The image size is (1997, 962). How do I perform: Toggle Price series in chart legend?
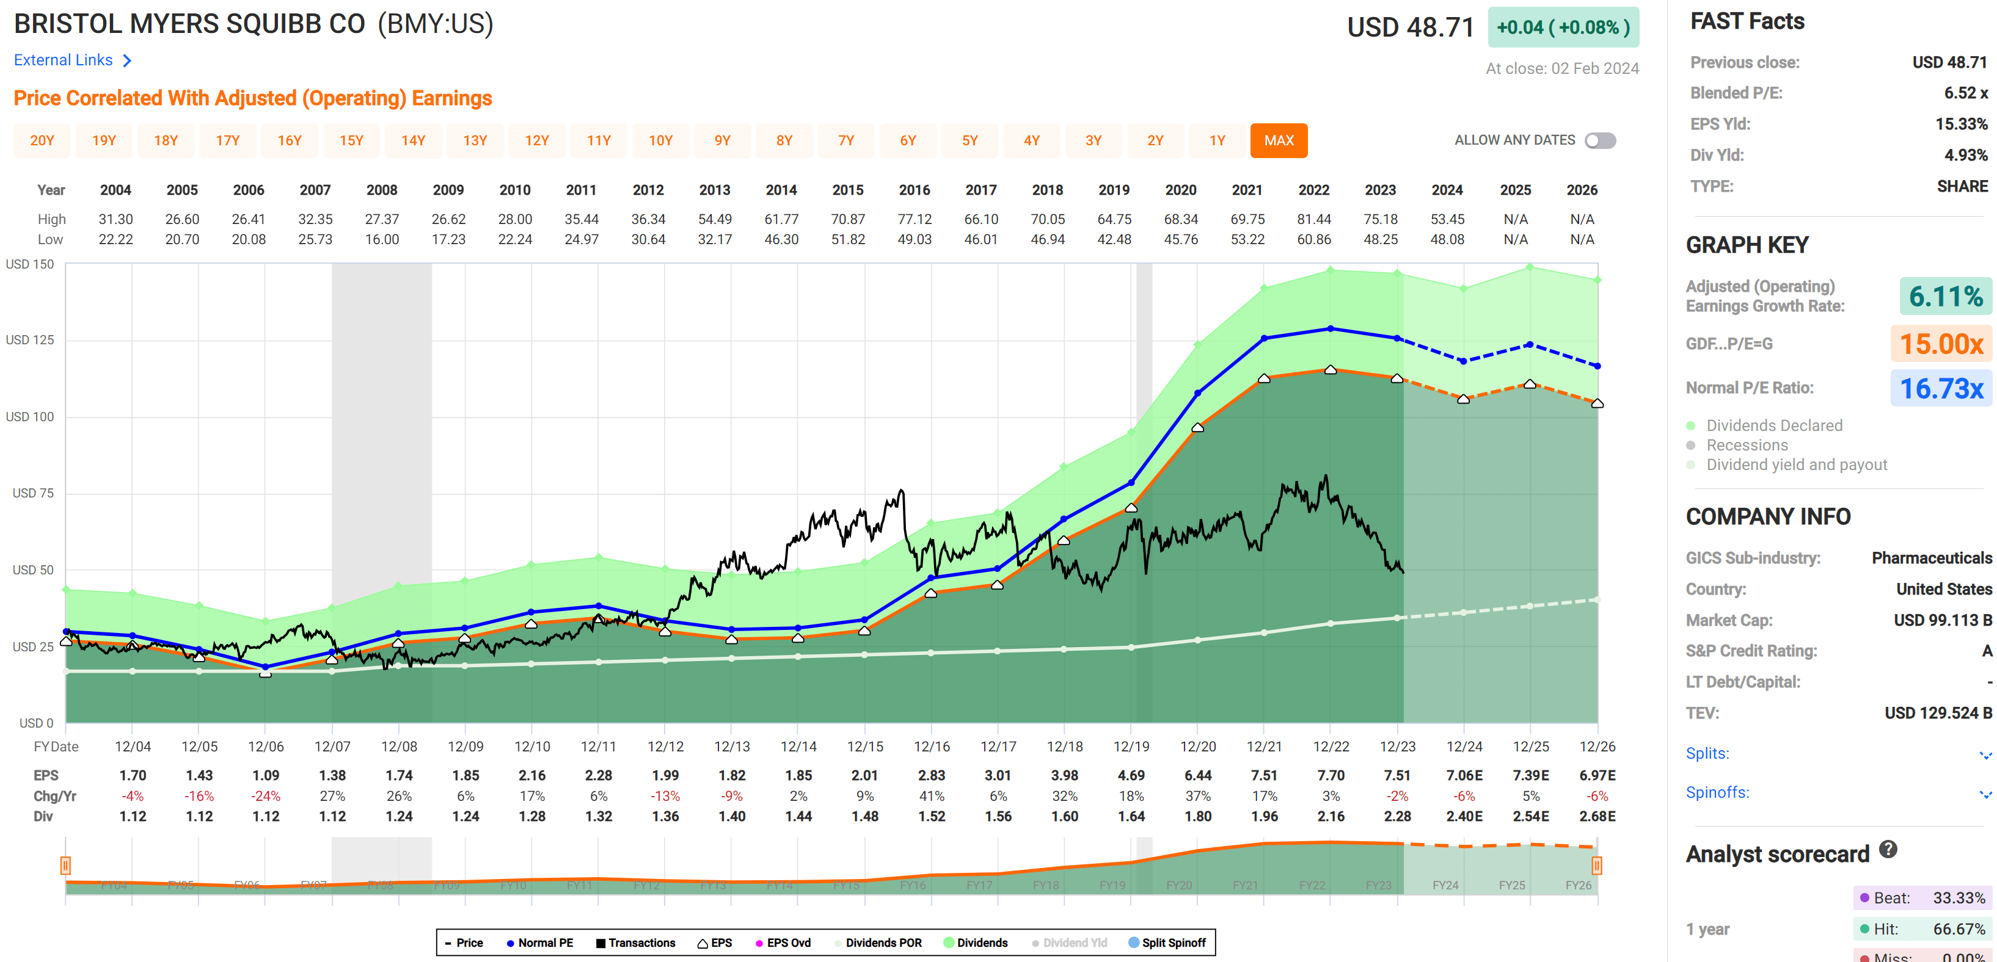pos(464,942)
